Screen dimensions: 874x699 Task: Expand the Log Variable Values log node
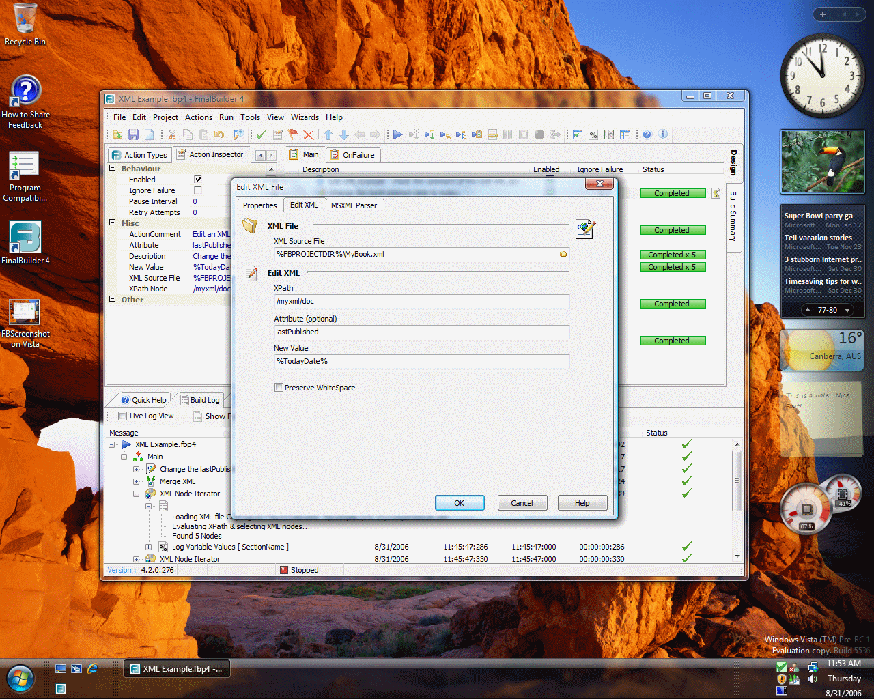click(x=148, y=547)
